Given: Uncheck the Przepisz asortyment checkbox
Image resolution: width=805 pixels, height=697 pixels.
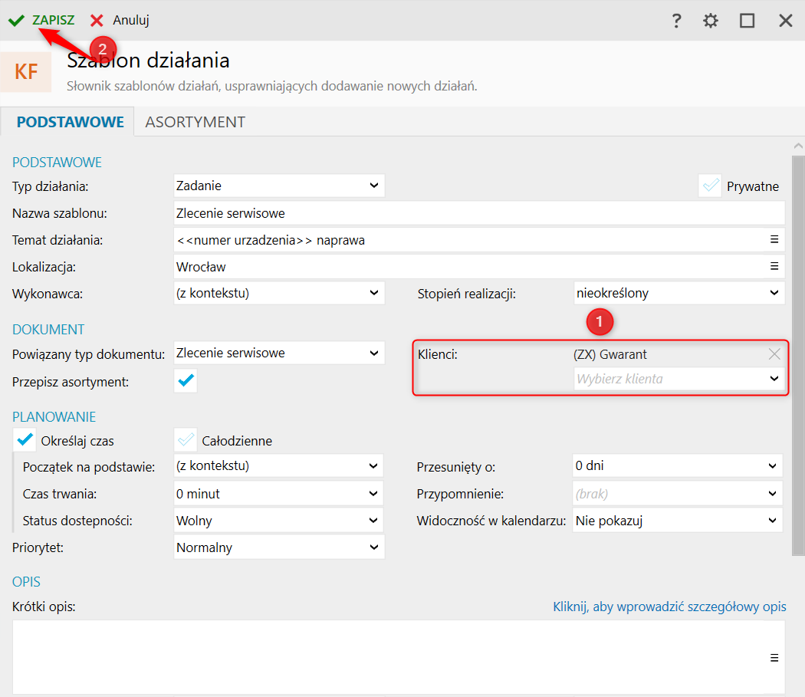Looking at the screenshot, I should pos(186,380).
